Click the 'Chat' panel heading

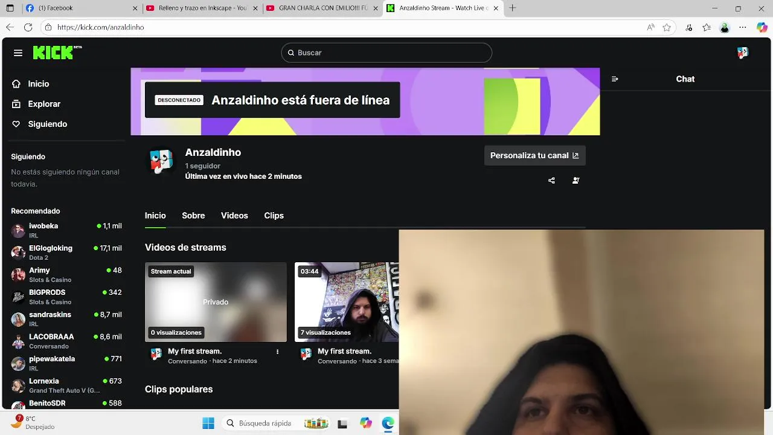coord(685,79)
